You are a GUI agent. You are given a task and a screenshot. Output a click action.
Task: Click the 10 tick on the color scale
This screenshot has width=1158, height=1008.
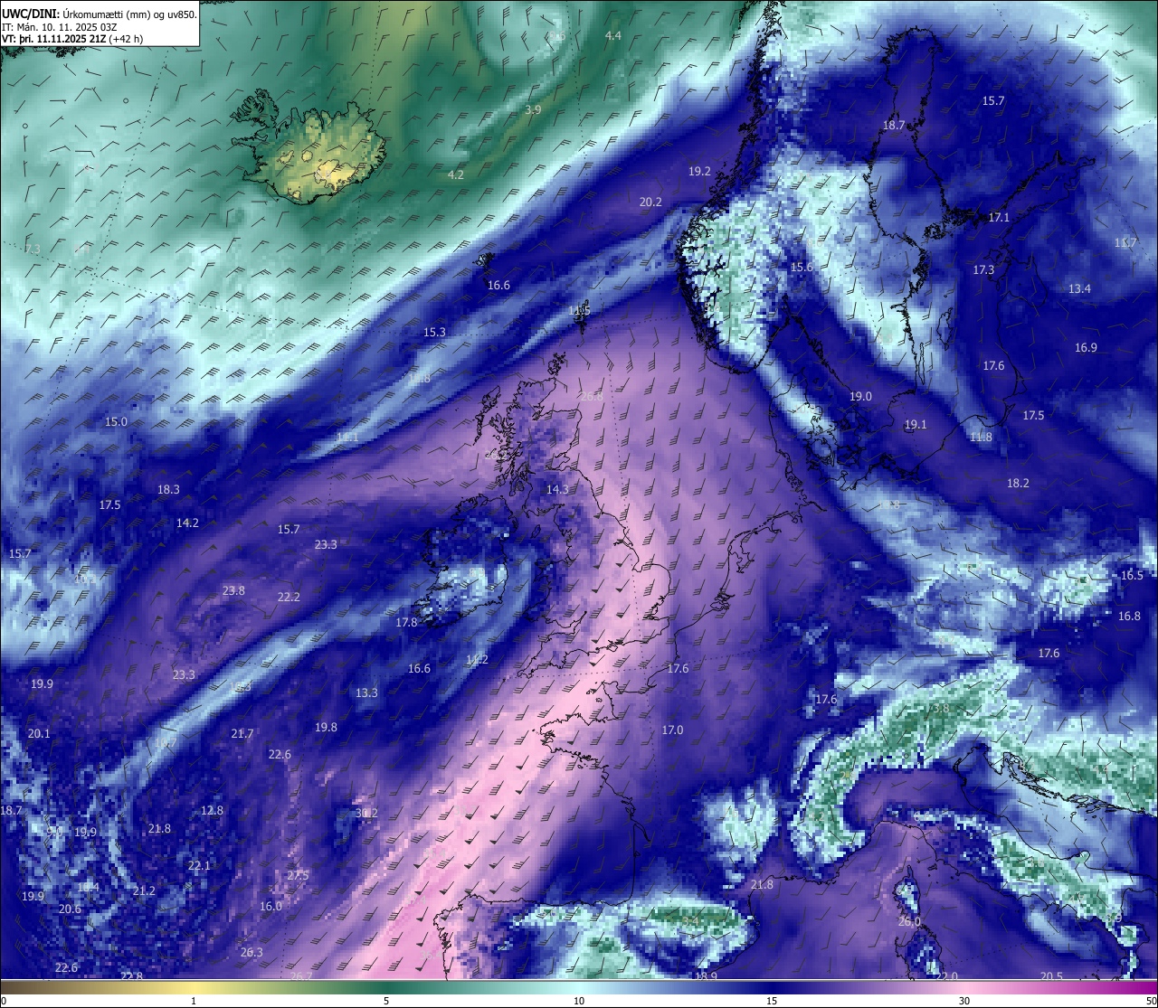[x=579, y=1001]
